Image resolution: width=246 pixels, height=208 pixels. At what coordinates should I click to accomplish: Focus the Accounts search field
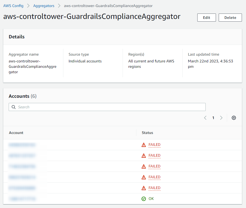(x=107, y=107)
